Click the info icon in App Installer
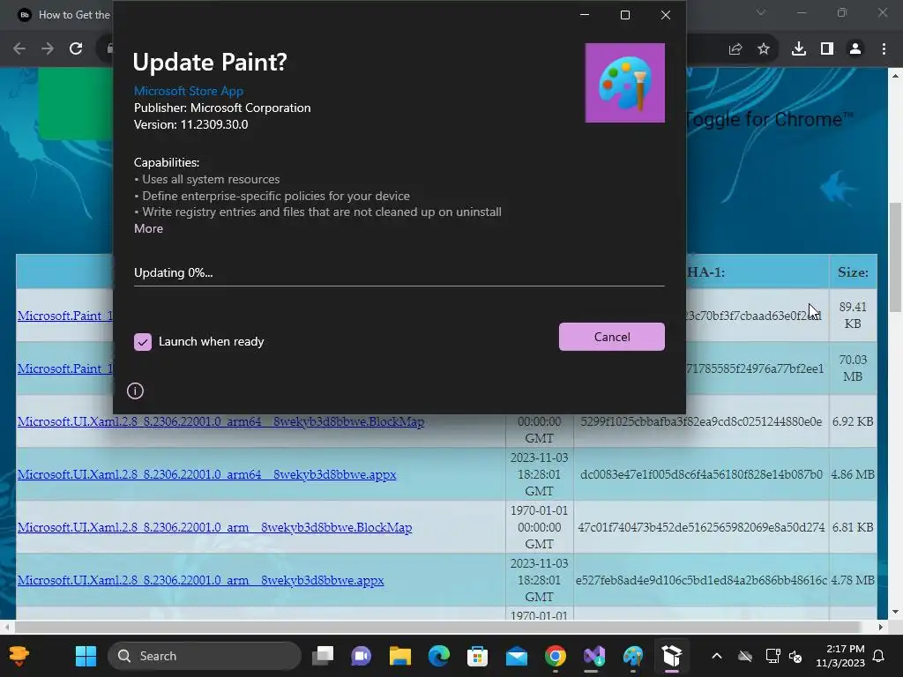 [x=135, y=391]
